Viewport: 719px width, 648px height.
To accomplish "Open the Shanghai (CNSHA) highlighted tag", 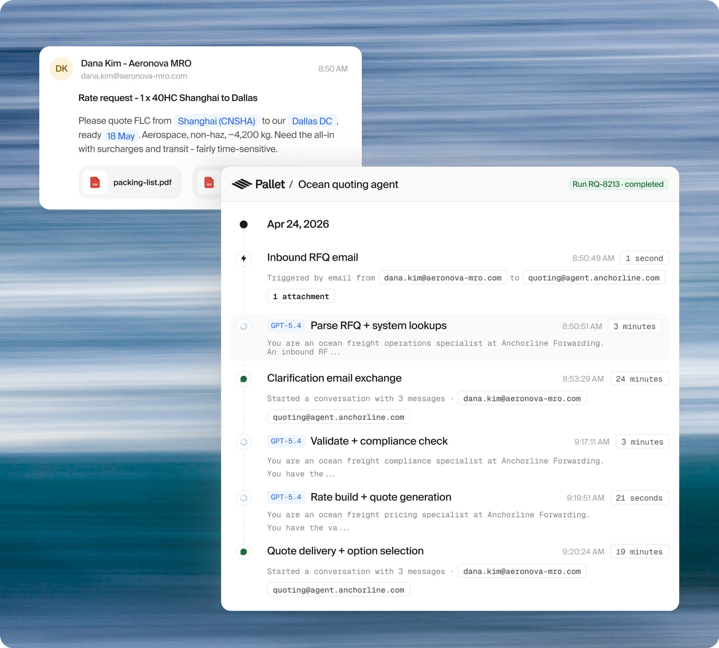I will (x=217, y=121).
